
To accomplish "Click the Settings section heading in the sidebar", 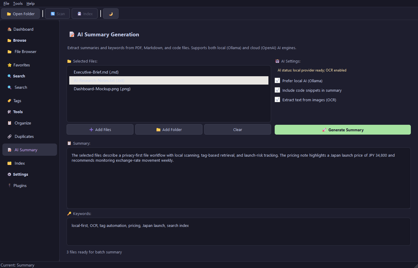I will click(x=21, y=174).
